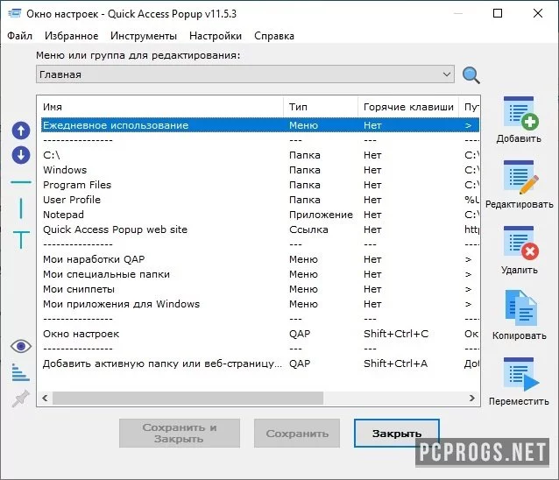Select the C:\ folder row
The width and height of the screenshot is (559, 480).
point(260,155)
